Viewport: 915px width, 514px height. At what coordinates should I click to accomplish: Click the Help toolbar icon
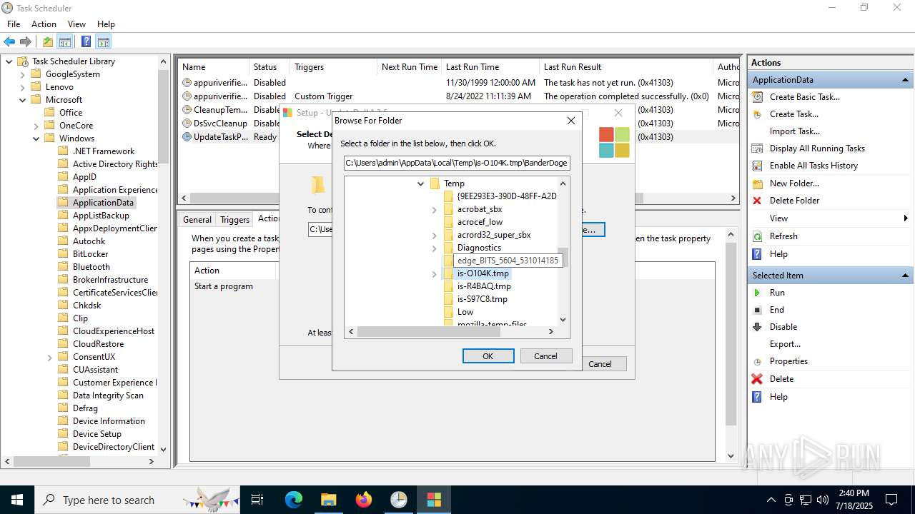coord(86,41)
